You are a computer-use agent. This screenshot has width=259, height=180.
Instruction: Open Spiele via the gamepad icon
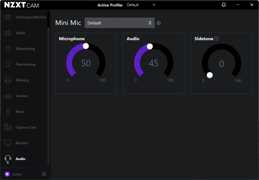(x=8, y=33)
